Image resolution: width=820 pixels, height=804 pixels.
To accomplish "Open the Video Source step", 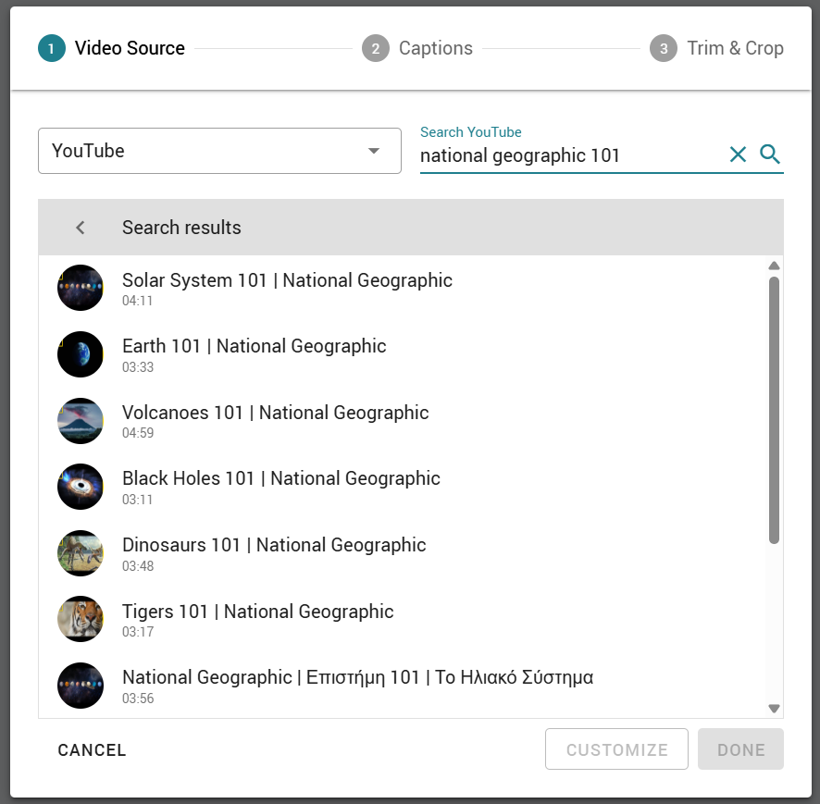I will [111, 48].
